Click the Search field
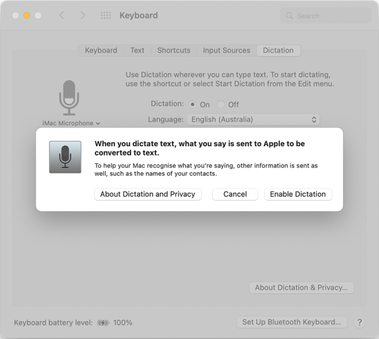379x339 pixels. [325, 16]
